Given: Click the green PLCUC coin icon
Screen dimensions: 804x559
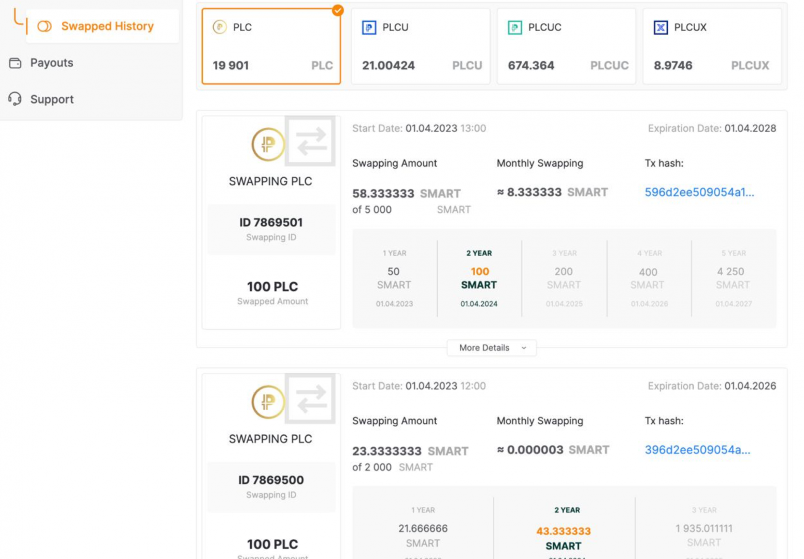Looking at the screenshot, I should 514,27.
